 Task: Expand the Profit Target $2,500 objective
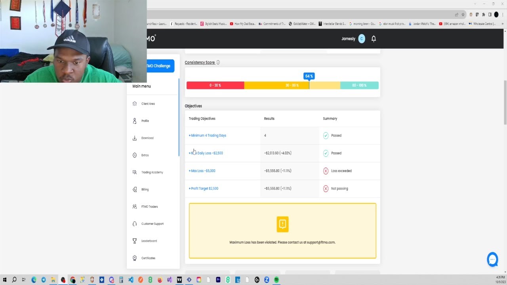coord(204,188)
